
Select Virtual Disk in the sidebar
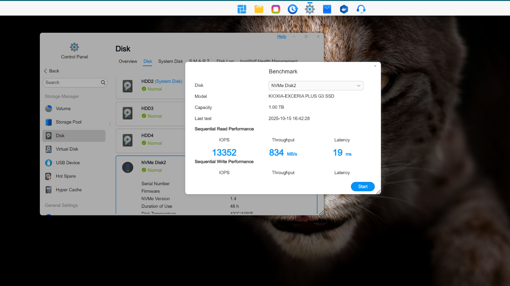pyautogui.click(x=67, y=149)
